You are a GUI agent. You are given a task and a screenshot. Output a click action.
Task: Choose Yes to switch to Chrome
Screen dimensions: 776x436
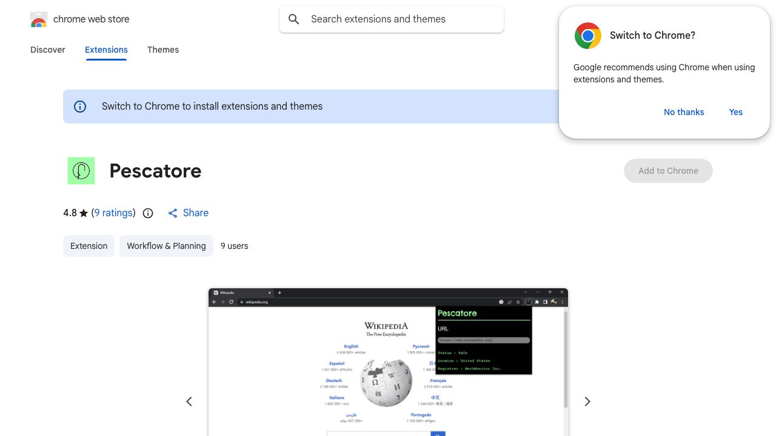click(736, 112)
